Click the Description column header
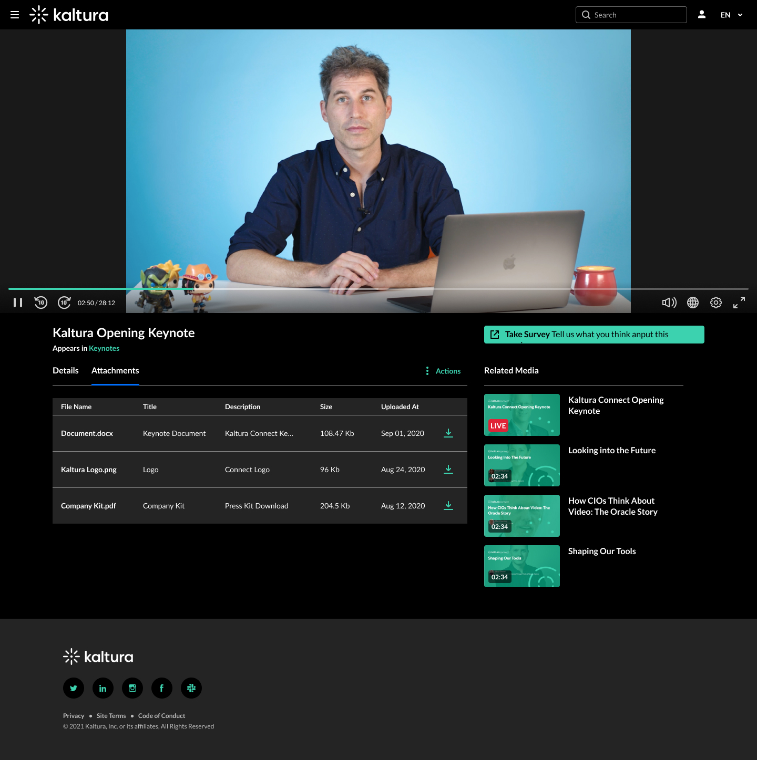This screenshot has height=760, width=757. [x=243, y=407]
